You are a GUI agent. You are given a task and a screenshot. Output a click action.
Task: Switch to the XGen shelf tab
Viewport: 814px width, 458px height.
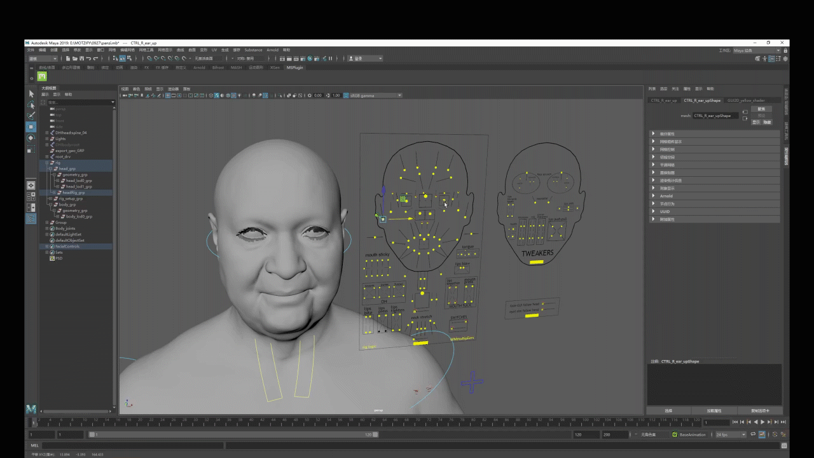coord(275,67)
